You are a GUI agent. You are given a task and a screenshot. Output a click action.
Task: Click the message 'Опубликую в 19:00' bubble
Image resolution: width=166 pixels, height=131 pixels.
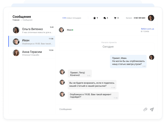[93, 96]
